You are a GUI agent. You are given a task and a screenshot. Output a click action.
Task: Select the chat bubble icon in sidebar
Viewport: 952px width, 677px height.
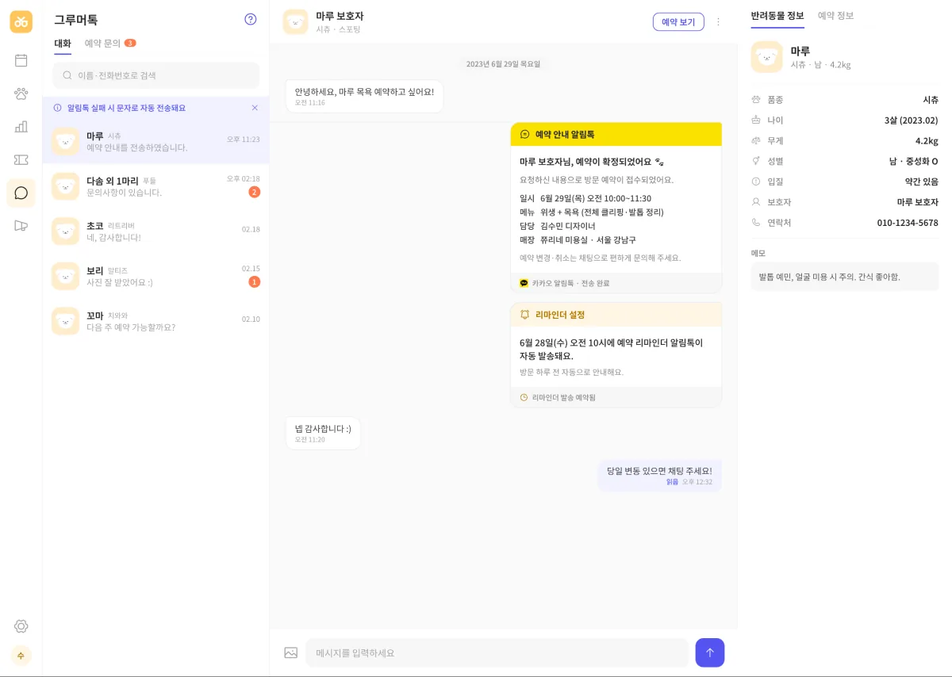point(21,193)
